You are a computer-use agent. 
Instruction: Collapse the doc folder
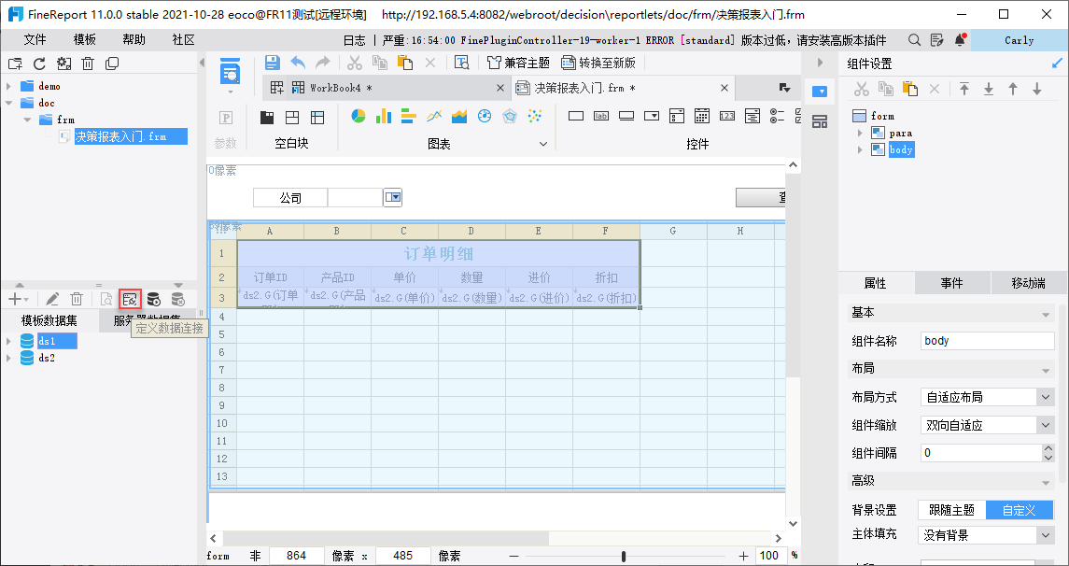(x=8, y=103)
